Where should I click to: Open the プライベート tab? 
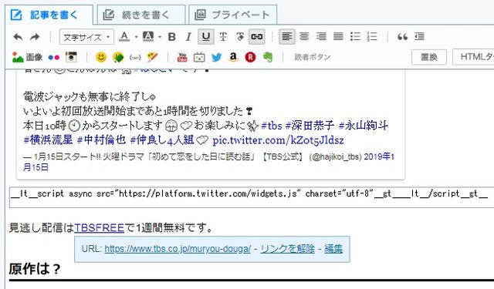[x=232, y=15]
